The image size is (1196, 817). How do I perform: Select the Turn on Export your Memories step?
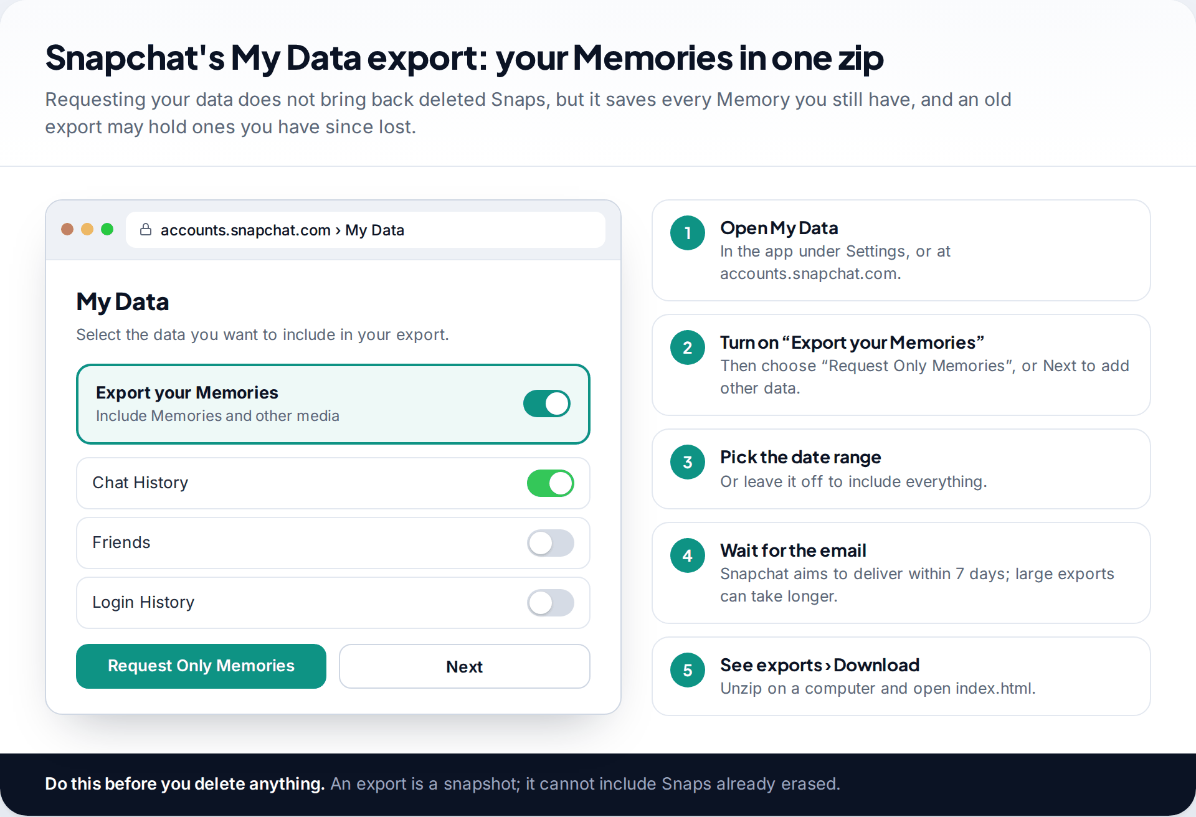pyautogui.click(x=901, y=365)
